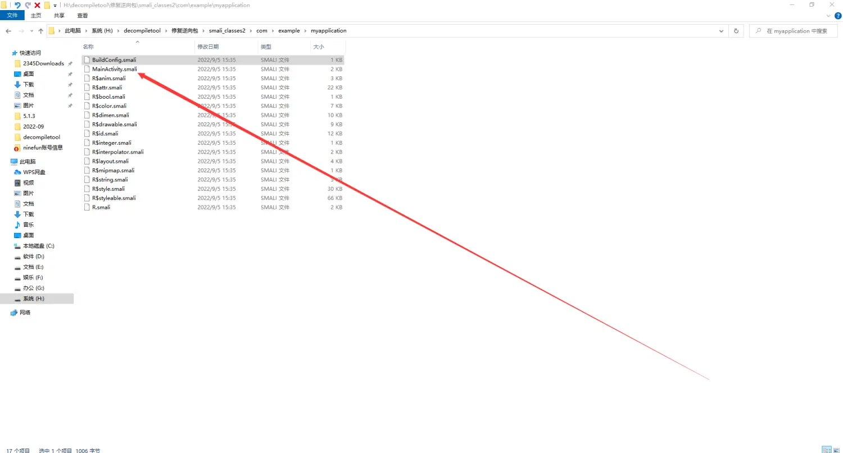Image resolution: width=843 pixels, height=453 pixels.
Task: Click the redo icon in title bar
Action: [x=28, y=5]
